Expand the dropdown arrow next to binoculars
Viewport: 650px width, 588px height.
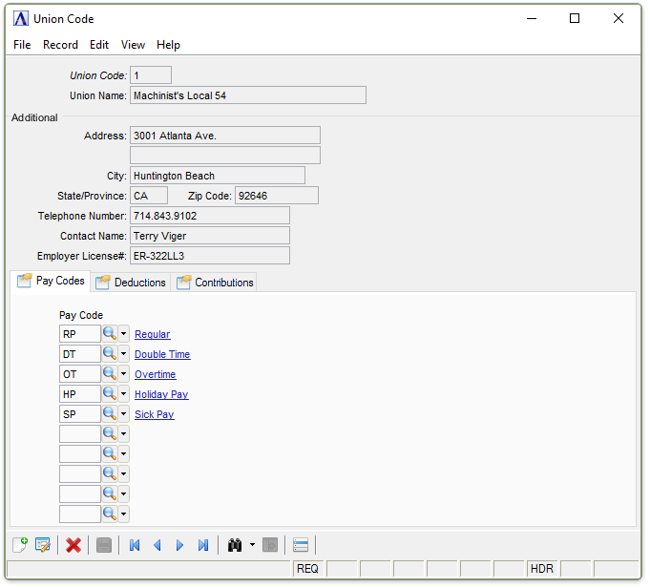tap(252, 545)
